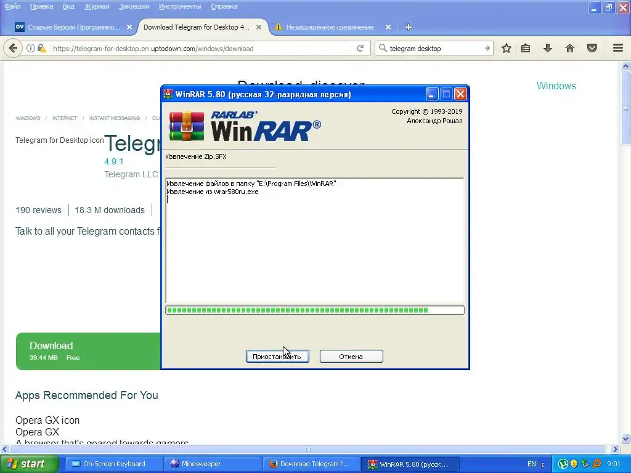Click the EN language indicator

(x=532, y=464)
